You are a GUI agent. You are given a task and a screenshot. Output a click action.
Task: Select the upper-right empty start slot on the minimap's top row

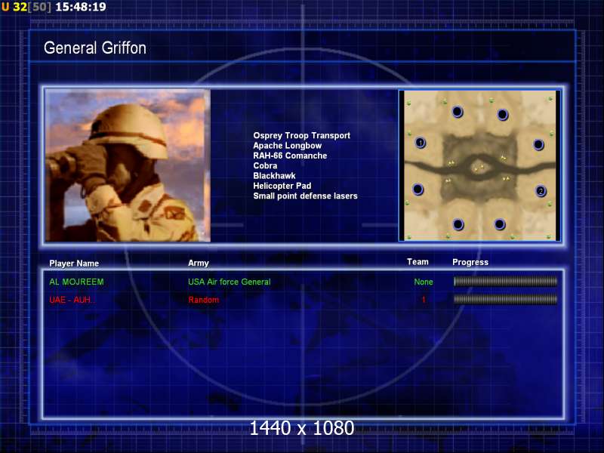point(503,115)
